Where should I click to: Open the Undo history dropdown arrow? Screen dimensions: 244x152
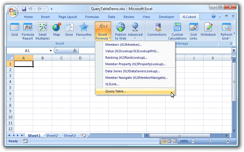pyautogui.click(x=35, y=9)
